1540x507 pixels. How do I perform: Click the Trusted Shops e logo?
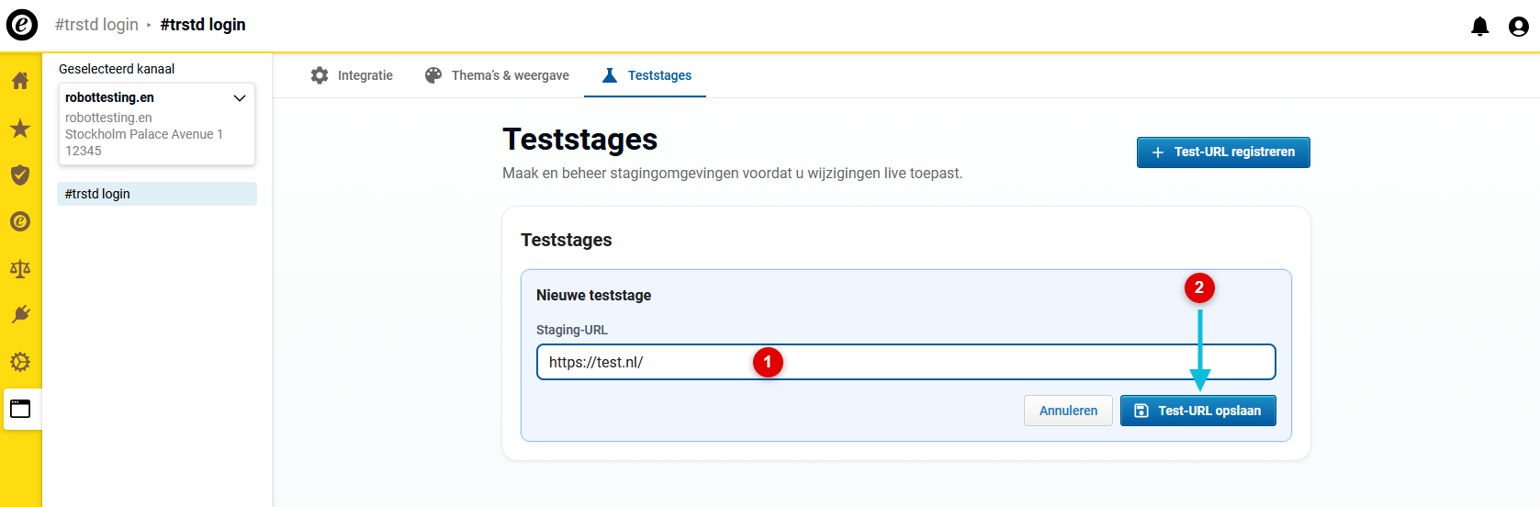pyautogui.click(x=22, y=25)
